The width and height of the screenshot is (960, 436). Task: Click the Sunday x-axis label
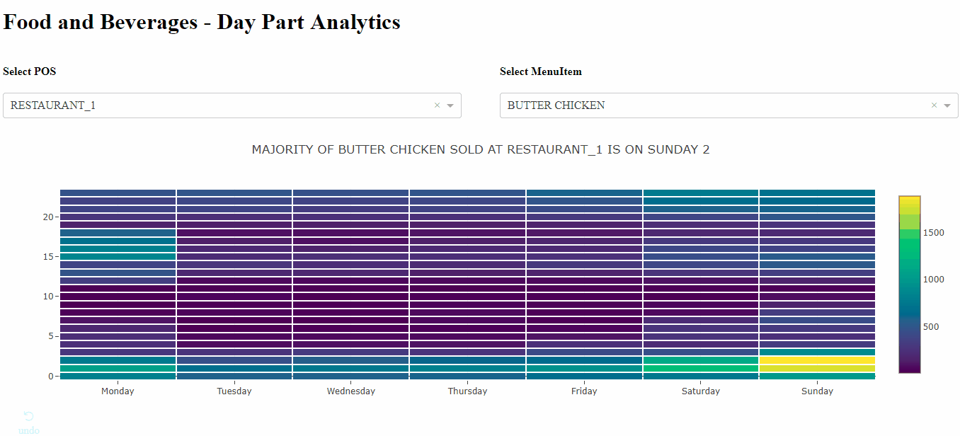(x=817, y=391)
